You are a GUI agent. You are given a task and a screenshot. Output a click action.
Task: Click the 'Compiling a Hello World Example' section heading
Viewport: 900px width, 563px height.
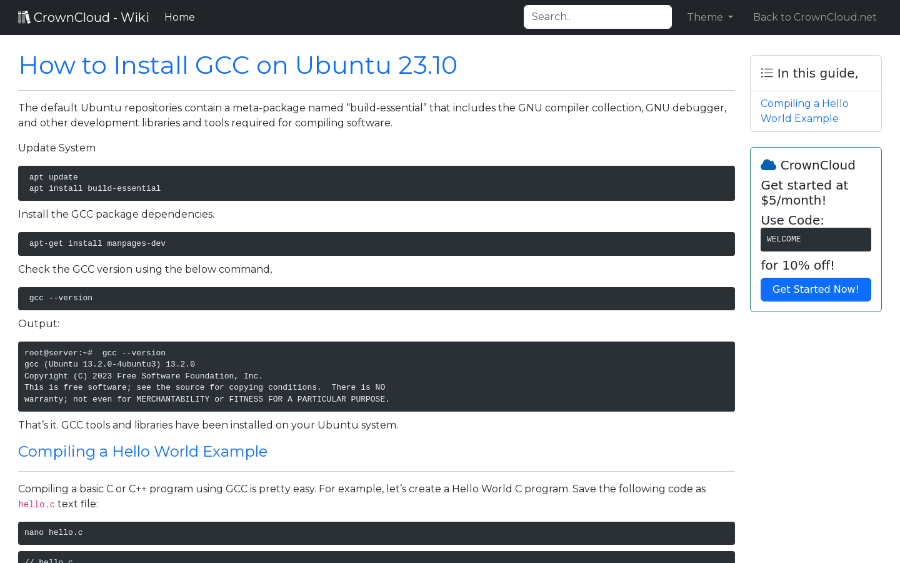pyautogui.click(x=142, y=451)
